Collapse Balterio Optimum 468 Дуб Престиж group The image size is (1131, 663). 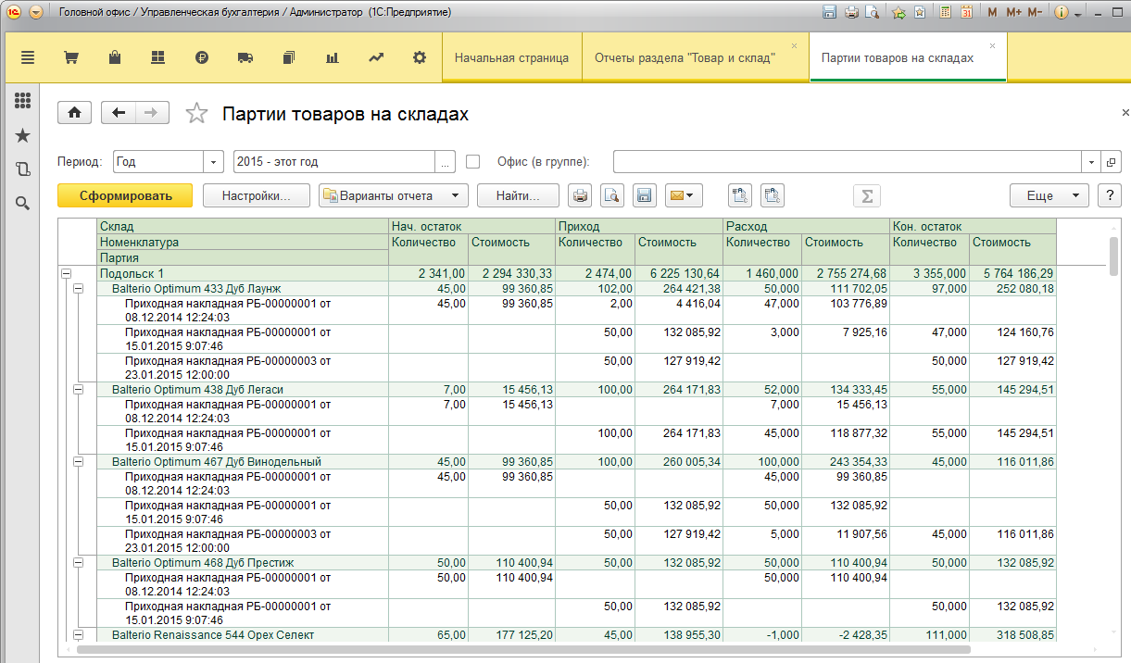(x=78, y=563)
